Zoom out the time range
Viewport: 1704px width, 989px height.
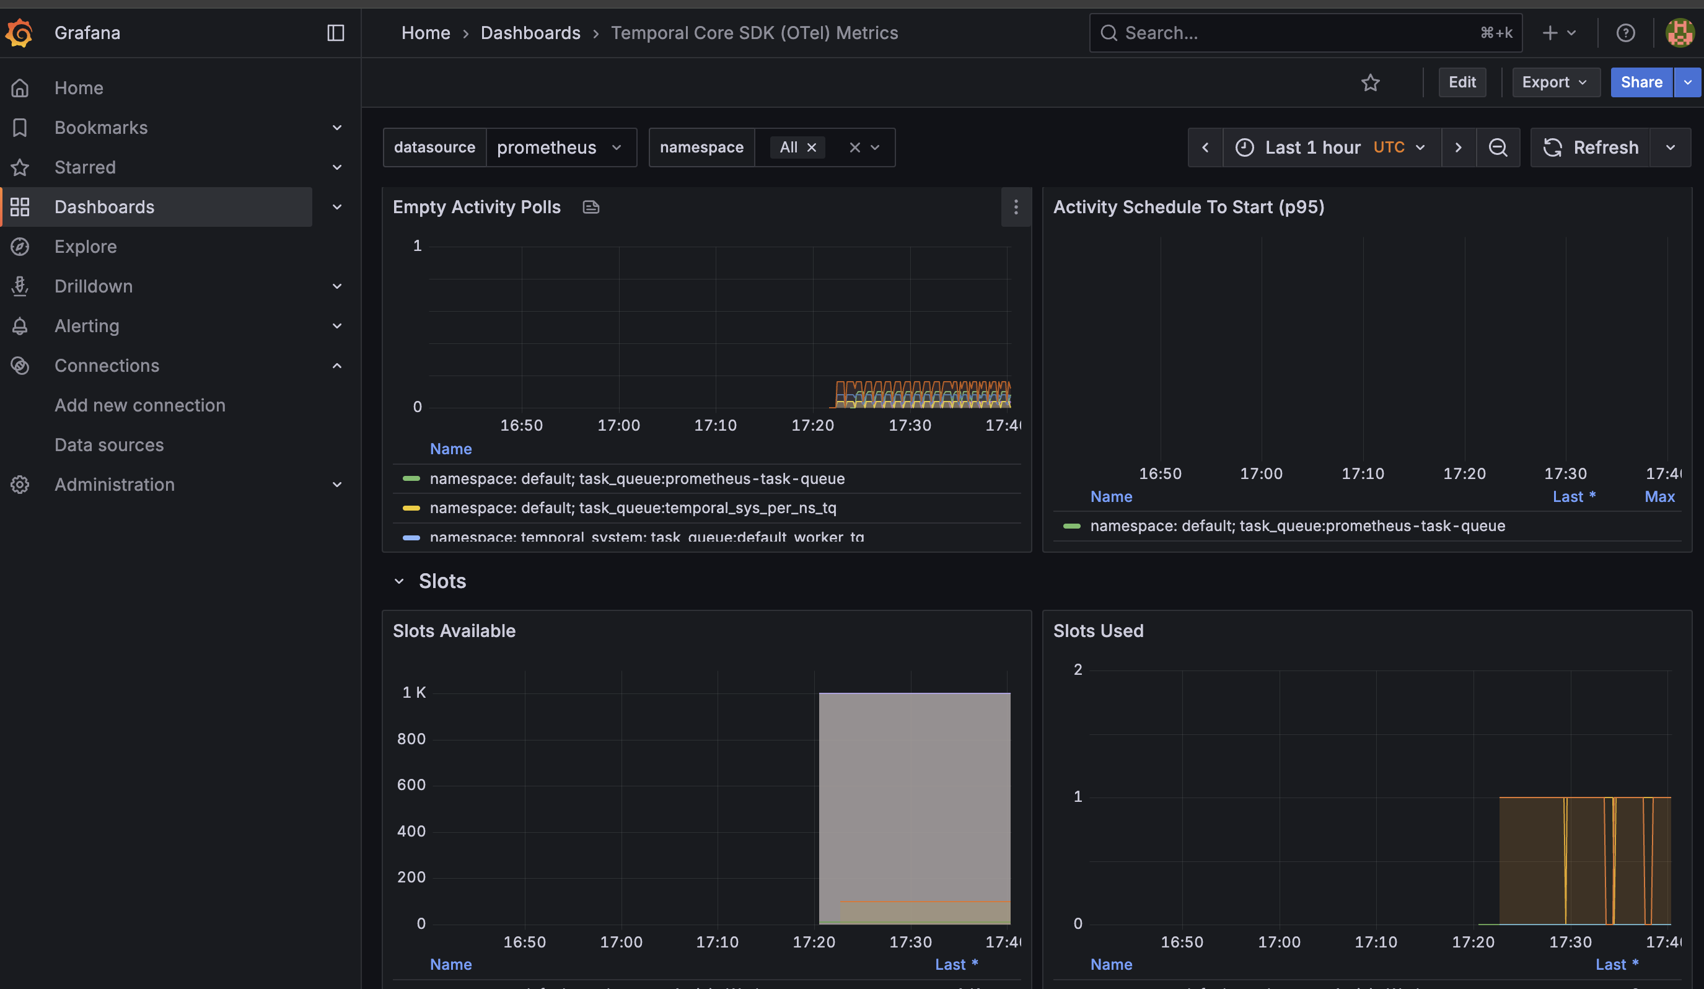pos(1498,147)
